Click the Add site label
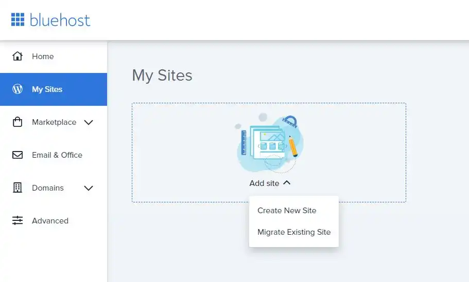Screen dimensions: 469x282 coord(264,183)
